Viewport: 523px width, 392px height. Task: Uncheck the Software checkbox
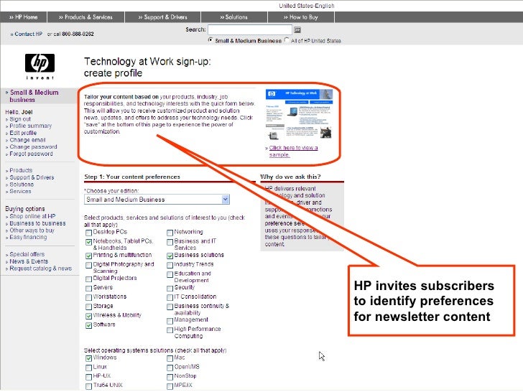click(88, 325)
